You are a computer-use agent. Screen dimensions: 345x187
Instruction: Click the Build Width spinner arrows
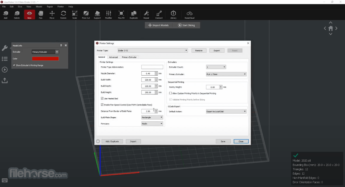[x=156, y=80]
